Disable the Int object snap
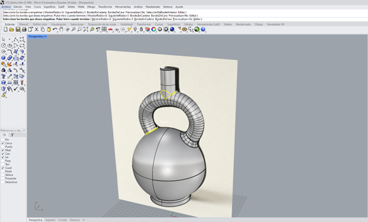 click(3, 157)
